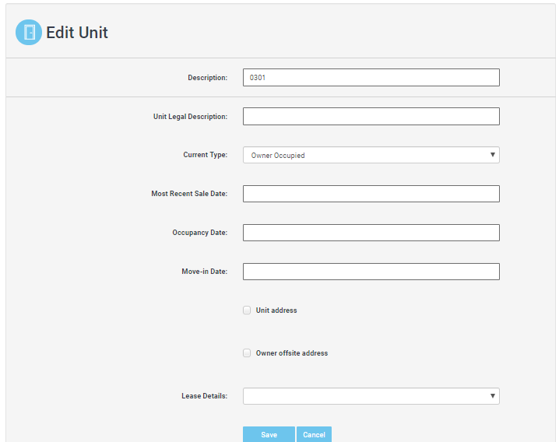Enable the Unit address checkbox
559x442 pixels.
tap(247, 310)
